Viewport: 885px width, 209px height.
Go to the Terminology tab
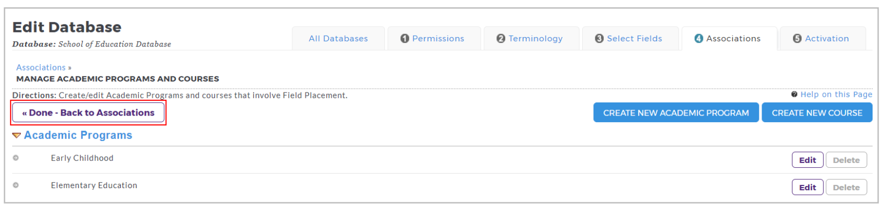(530, 39)
